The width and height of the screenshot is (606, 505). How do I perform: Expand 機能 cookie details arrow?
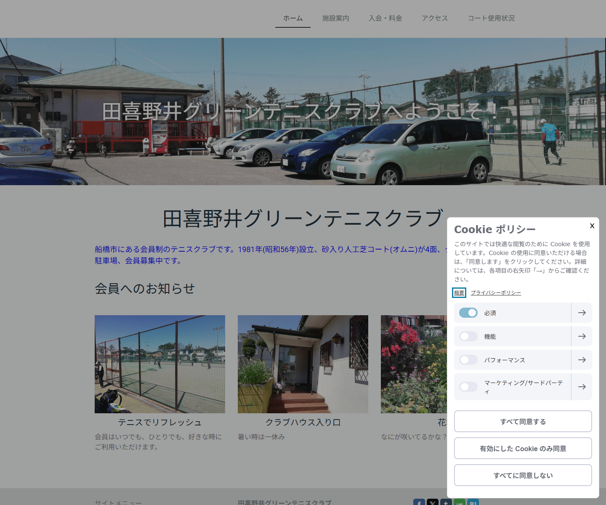coord(582,336)
